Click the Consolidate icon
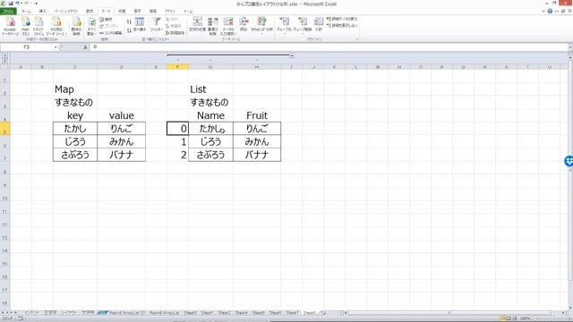 point(244,25)
